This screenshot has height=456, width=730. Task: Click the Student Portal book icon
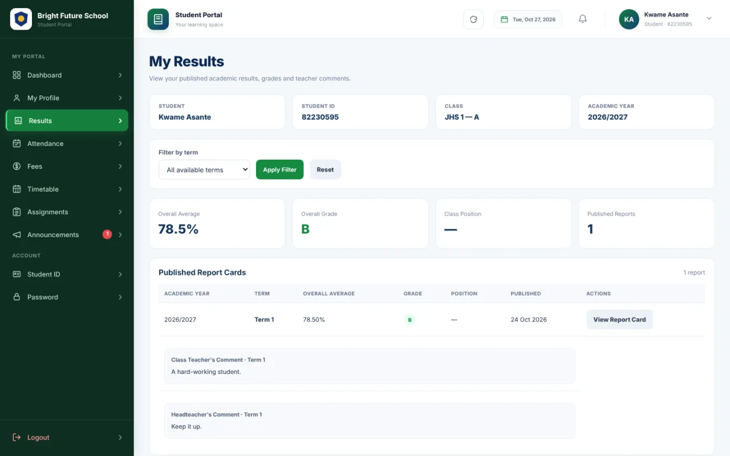coord(158,19)
